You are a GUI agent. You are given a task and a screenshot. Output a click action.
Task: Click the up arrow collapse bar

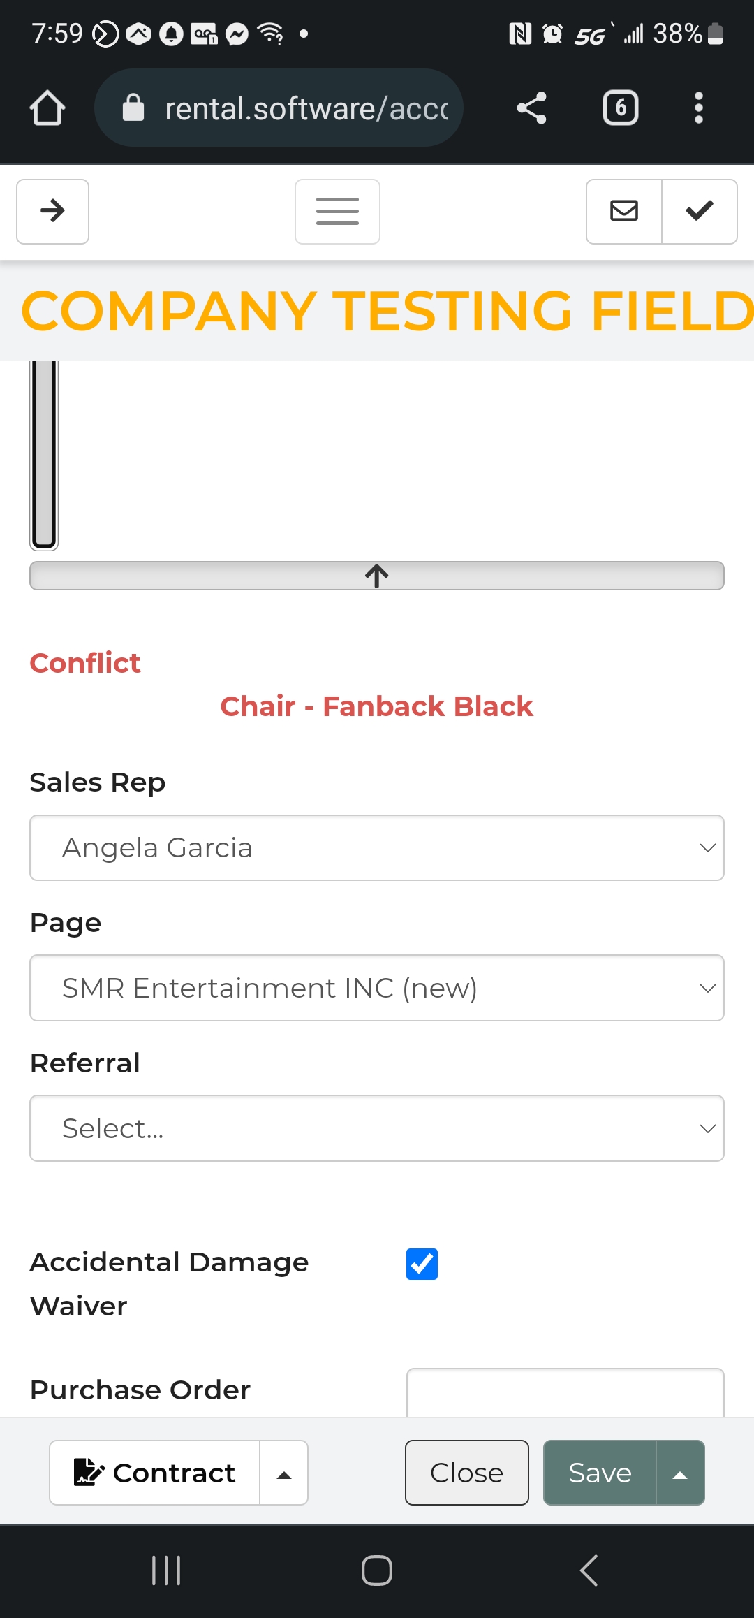click(x=377, y=576)
